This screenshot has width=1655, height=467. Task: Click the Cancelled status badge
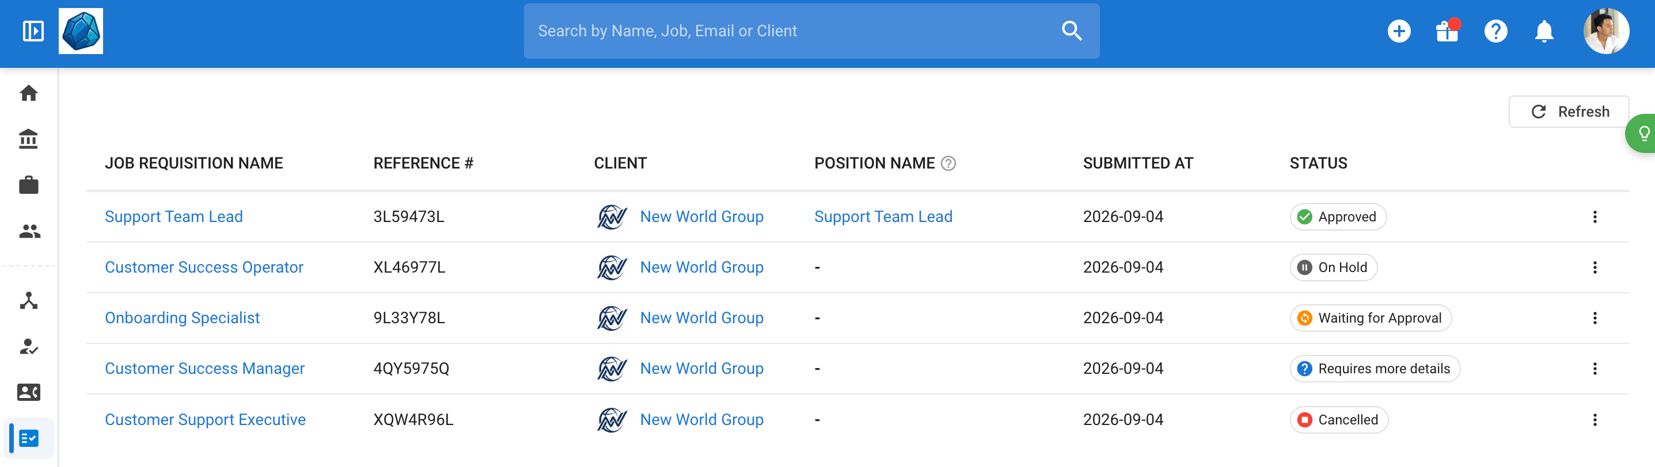pos(1339,420)
